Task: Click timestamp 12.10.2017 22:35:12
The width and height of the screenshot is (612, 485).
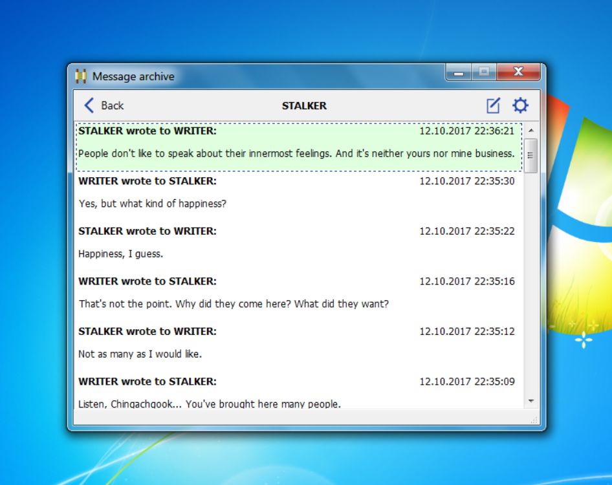Action: pos(467,331)
